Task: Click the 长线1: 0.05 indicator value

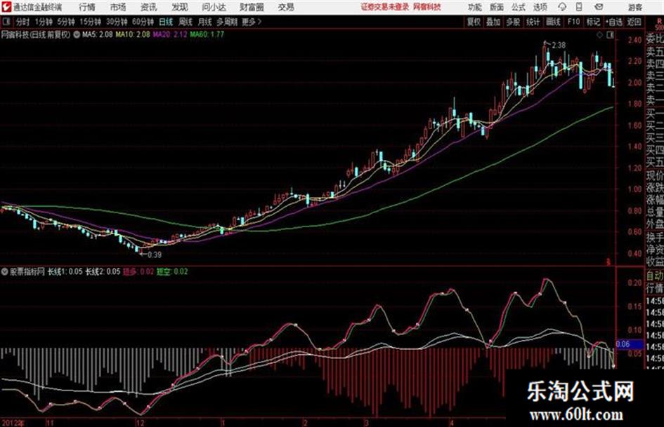Action: pos(65,271)
